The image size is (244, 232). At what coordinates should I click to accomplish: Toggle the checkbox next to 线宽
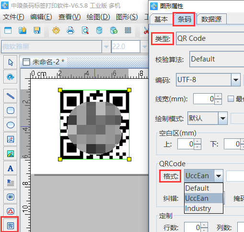coord(231,99)
